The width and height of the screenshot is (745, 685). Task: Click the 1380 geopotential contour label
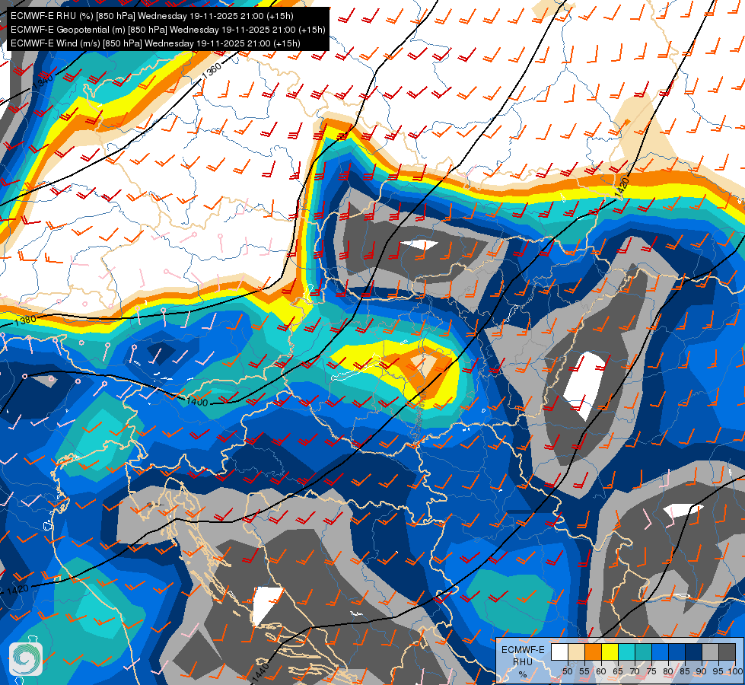25,320
